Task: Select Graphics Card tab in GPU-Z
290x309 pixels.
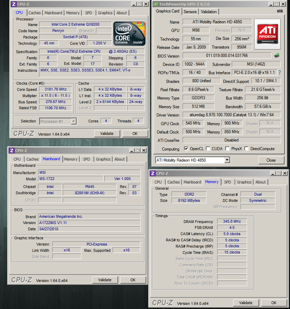Action: (168, 11)
